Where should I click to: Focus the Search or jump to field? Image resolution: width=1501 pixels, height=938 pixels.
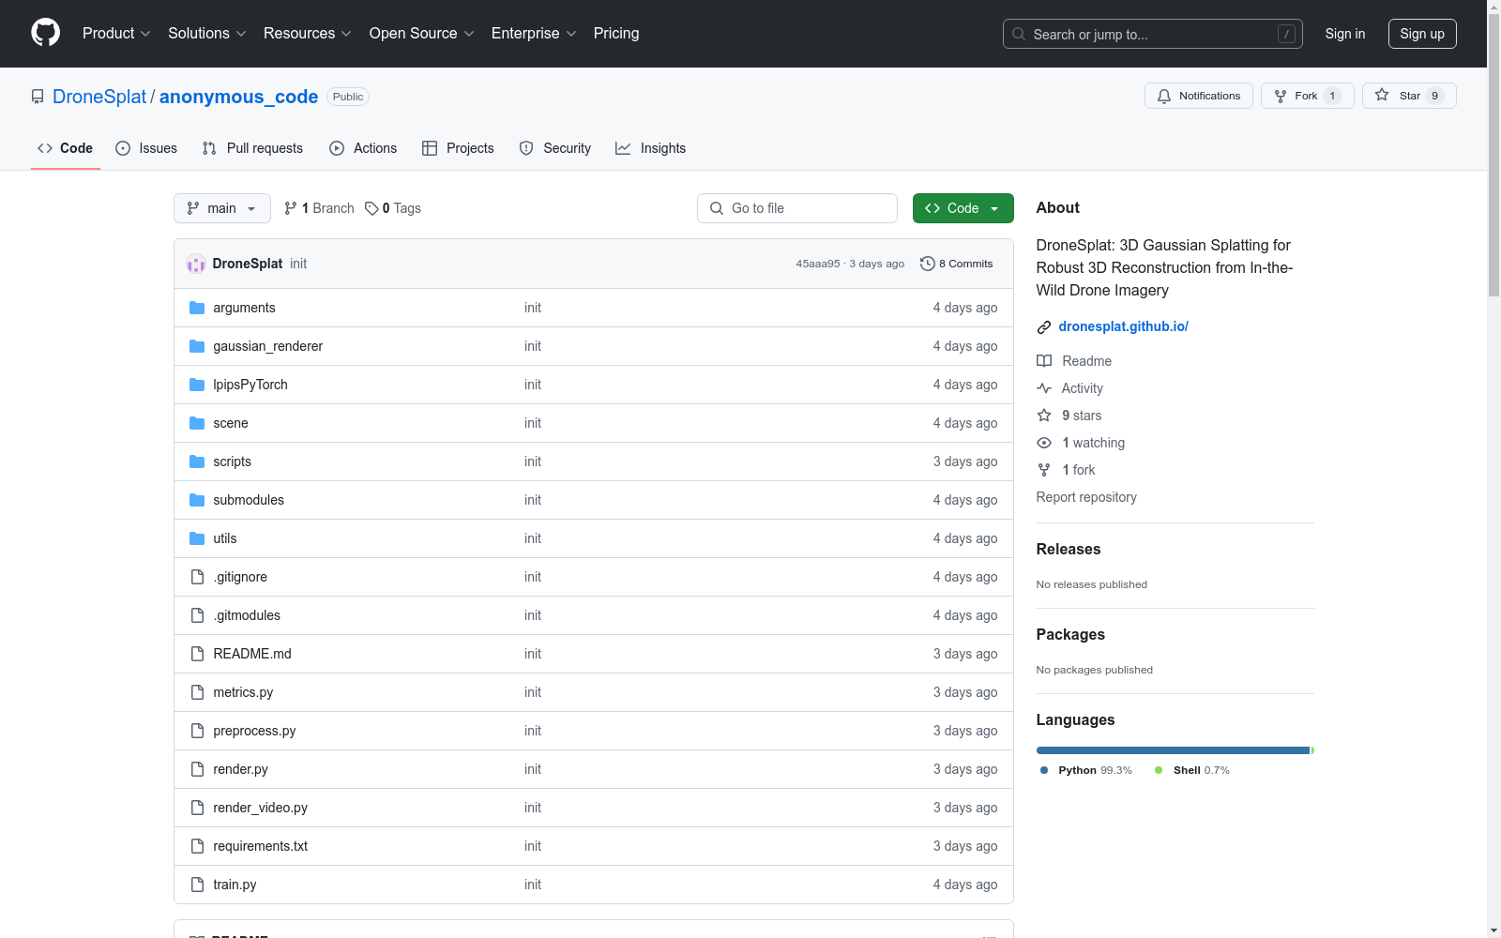1153,34
